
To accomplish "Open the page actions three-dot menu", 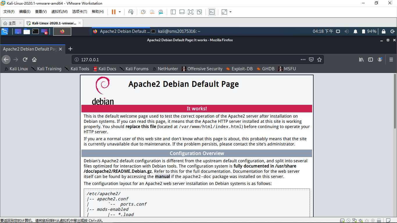I will (303, 60).
